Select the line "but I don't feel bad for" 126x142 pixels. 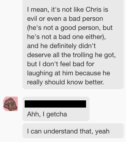(61, 64)
